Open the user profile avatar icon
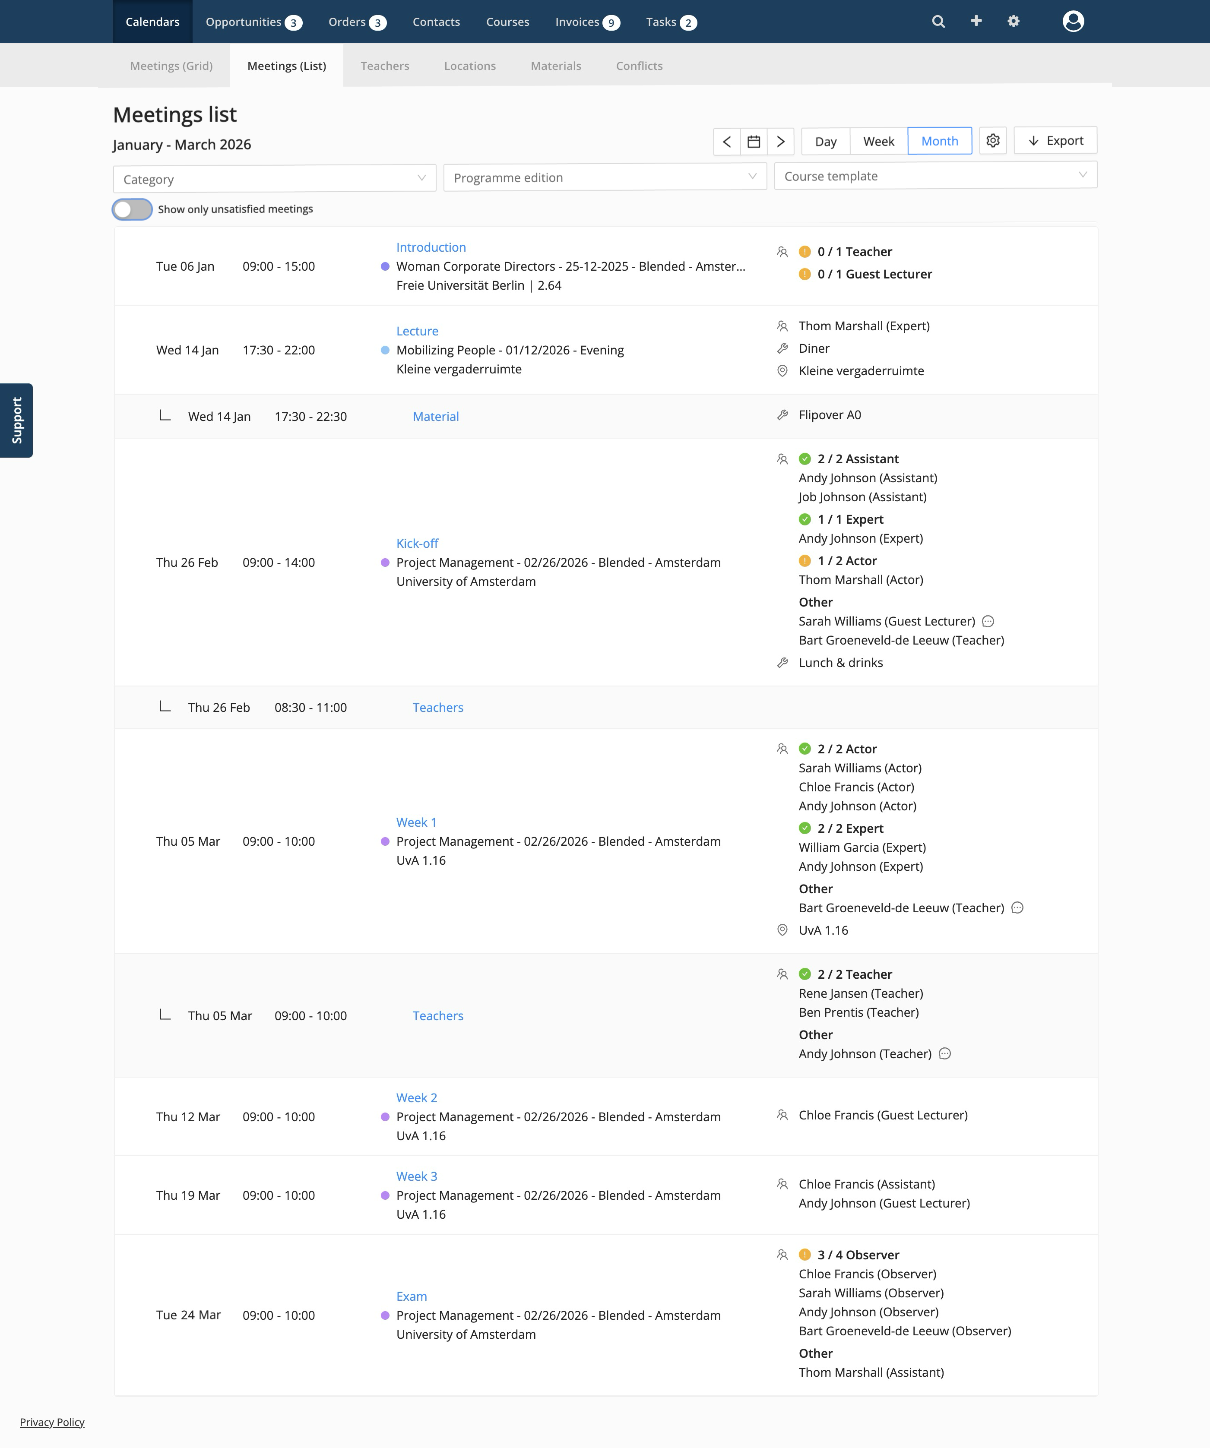This screenshot has width=1210, height=1448. coord(1073,22)
